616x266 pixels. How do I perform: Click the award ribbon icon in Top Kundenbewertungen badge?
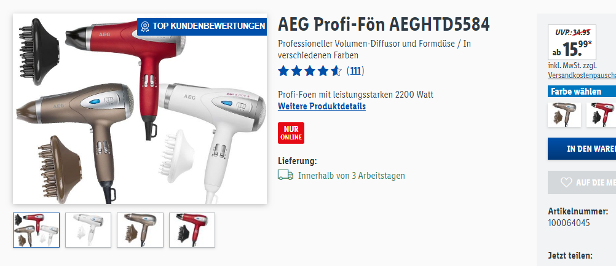[x=145, y=26]
